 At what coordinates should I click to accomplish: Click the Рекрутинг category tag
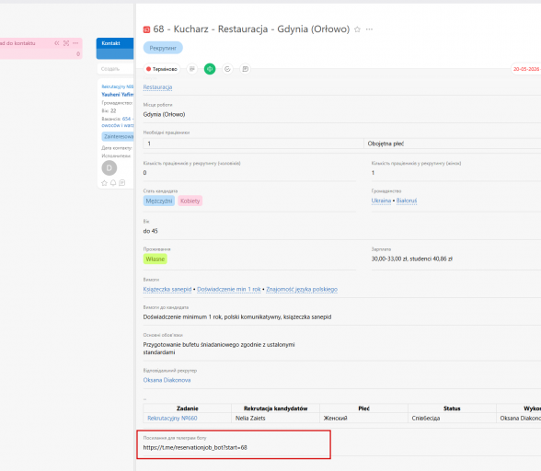point(163,48)
